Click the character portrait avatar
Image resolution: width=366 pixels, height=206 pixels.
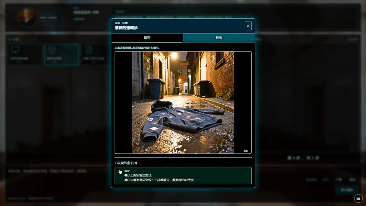pyautogui.click(x=27, y=17)
